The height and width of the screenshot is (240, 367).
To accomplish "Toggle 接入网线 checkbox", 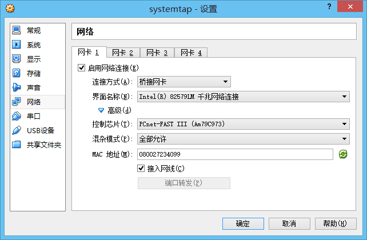I will pos(141,168).
